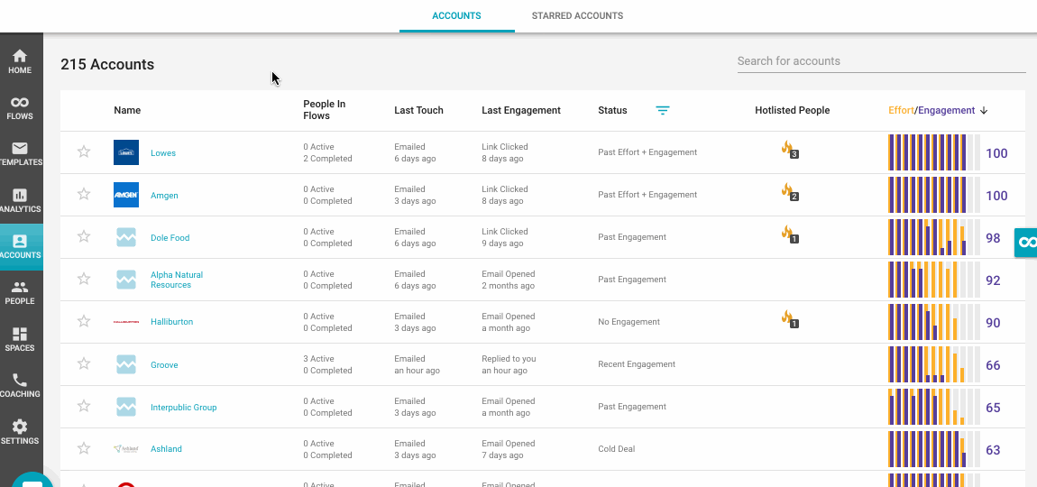Screen dimensions: 1037x487
Task: Star the Ashland account
Action: pyautogui.click(x=83, y=448)
